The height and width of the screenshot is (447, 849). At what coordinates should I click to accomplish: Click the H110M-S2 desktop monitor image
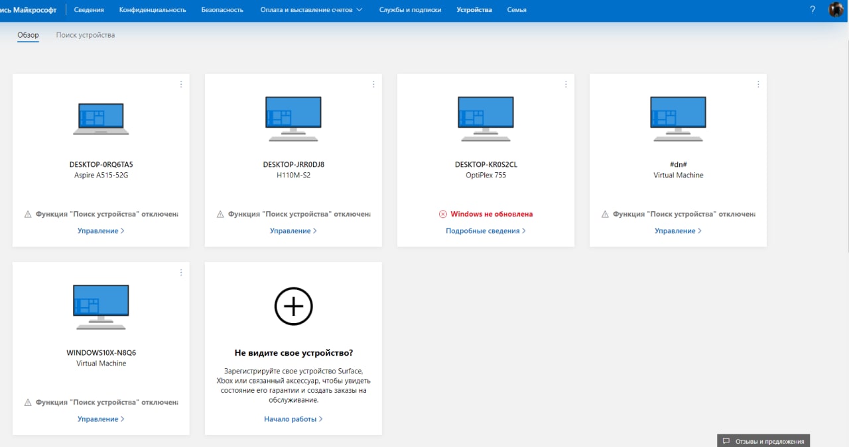pos(293,119)
